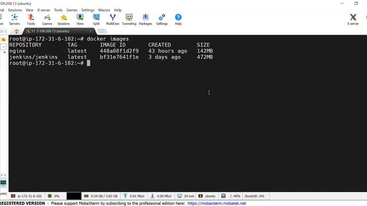Close the 3.109.208.13 session tab
367x206 pixels.
coord(91,31)
